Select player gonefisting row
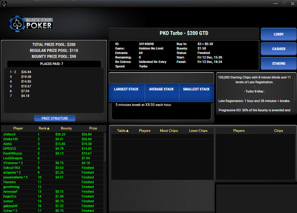 [53, 187]
